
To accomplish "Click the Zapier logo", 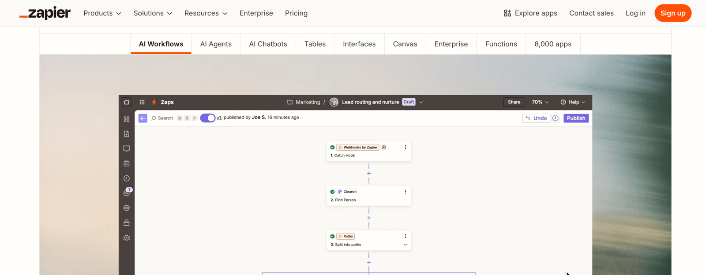I will (45, 13).
